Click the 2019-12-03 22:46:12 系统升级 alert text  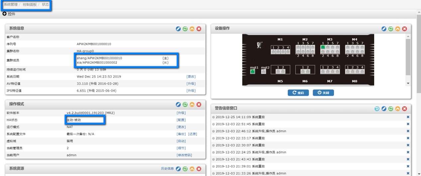point(251,131)
